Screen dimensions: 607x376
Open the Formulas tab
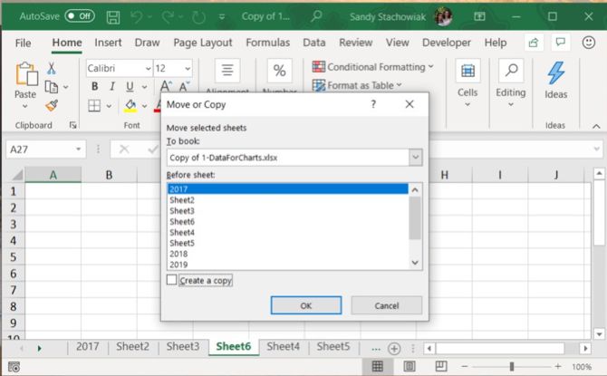pyautogui.click(x=268, y=43)
